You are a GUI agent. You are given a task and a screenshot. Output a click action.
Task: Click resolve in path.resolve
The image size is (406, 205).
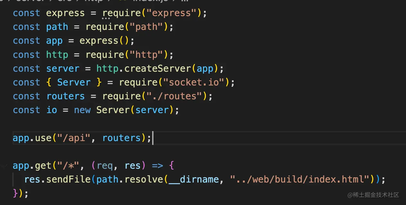144,180
